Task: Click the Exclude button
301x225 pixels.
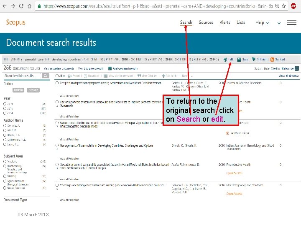Action: (33, 90)
